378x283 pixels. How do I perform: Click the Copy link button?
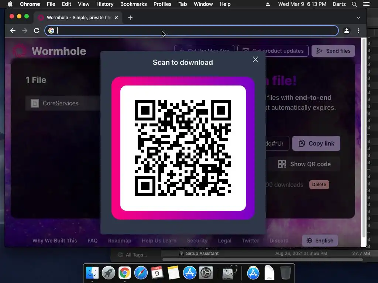[x=316, y=143]
